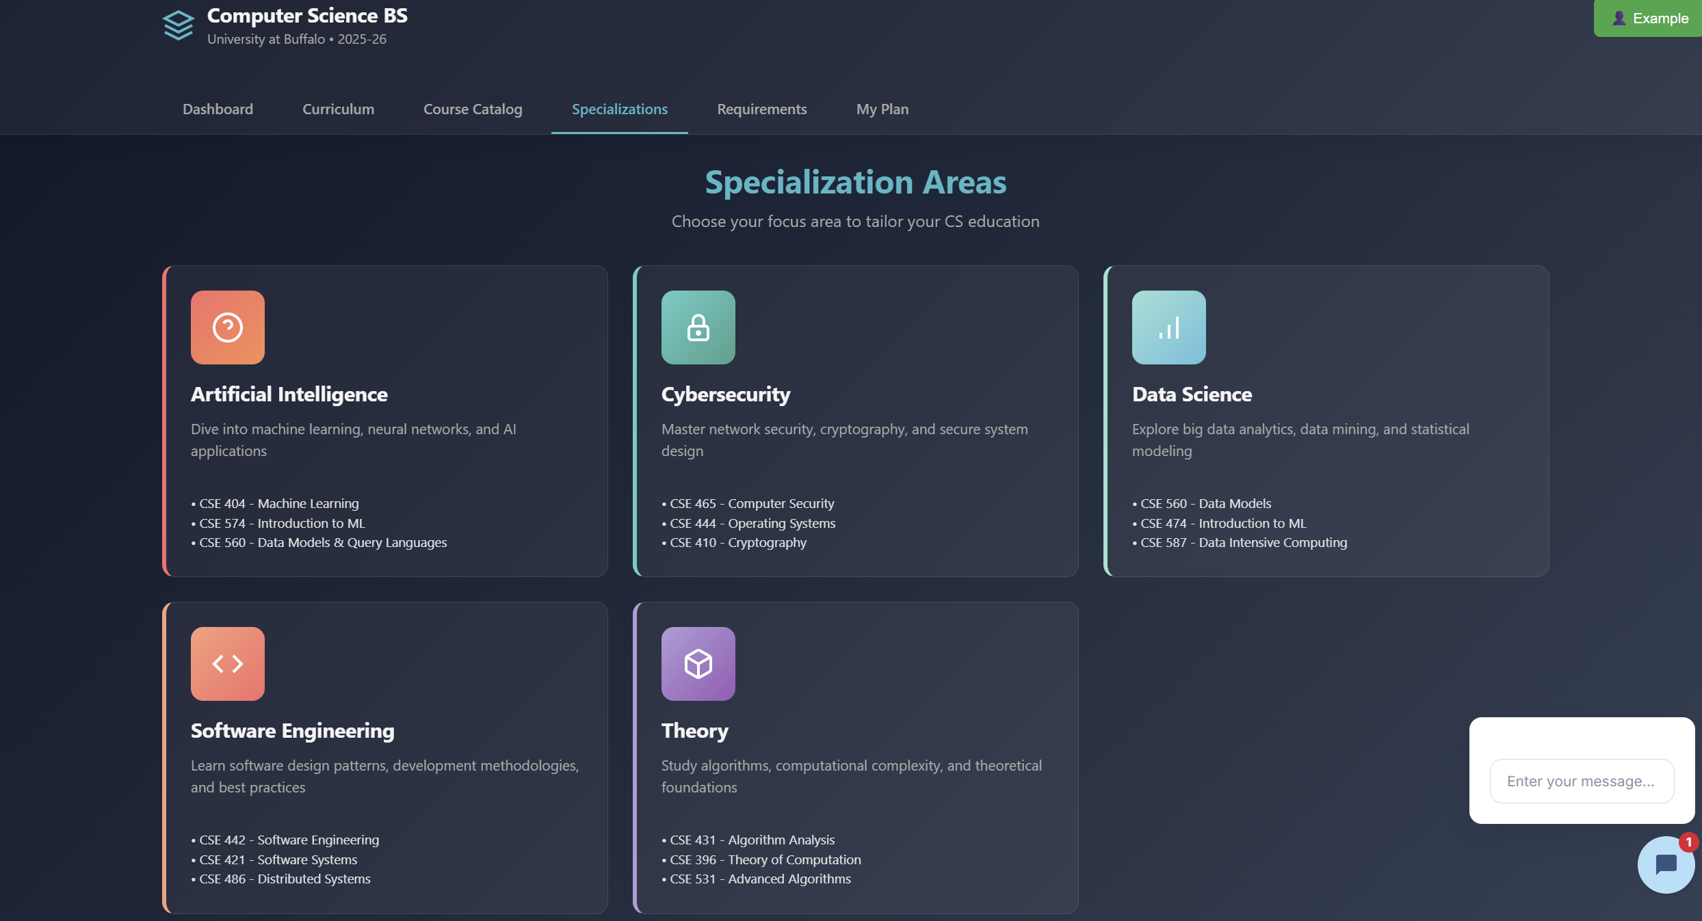
Task: Click the Artificial Intelligence card icon
Action: point(228,328)
